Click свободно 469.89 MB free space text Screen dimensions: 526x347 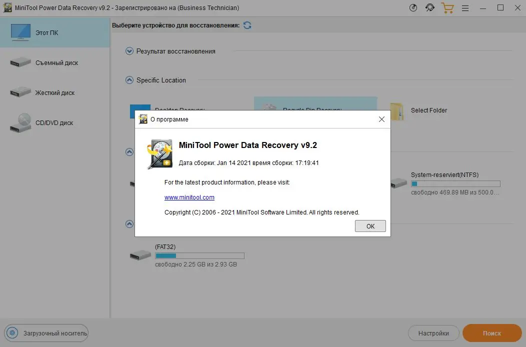(x=455, y=192)
